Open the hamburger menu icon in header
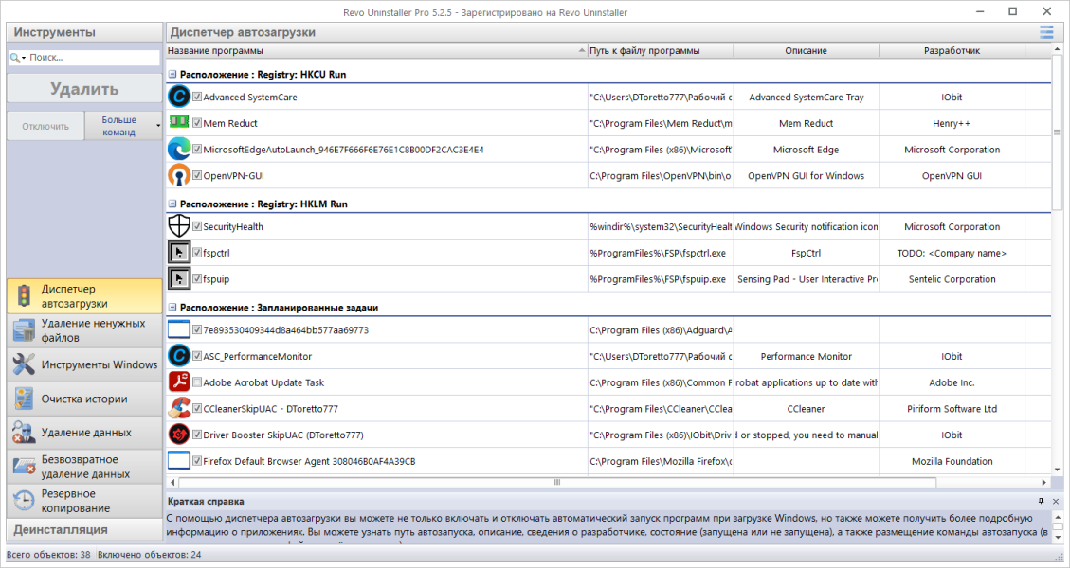 point(1046,32)
